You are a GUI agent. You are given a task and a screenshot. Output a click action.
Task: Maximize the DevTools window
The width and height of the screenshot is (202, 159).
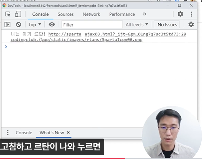(179, 5)
